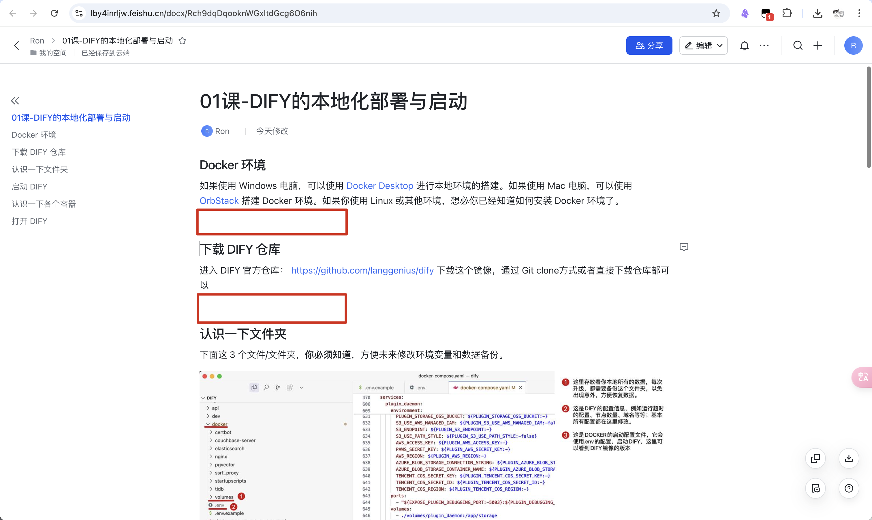The image size is (872, 520).
Task: Click the Docker 环境 heading
Action: pyautogui.click(x=232, y=165)
